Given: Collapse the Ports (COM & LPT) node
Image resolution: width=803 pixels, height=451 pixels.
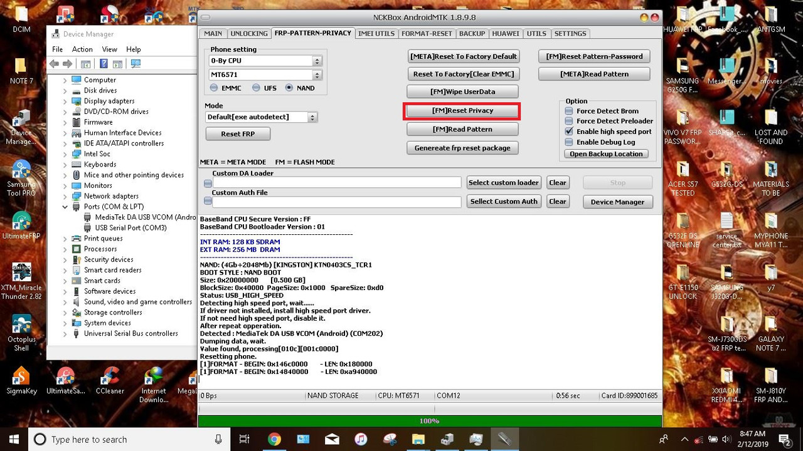Looking at the screenshot, I should pyautogui.click(x=65, y=207).
